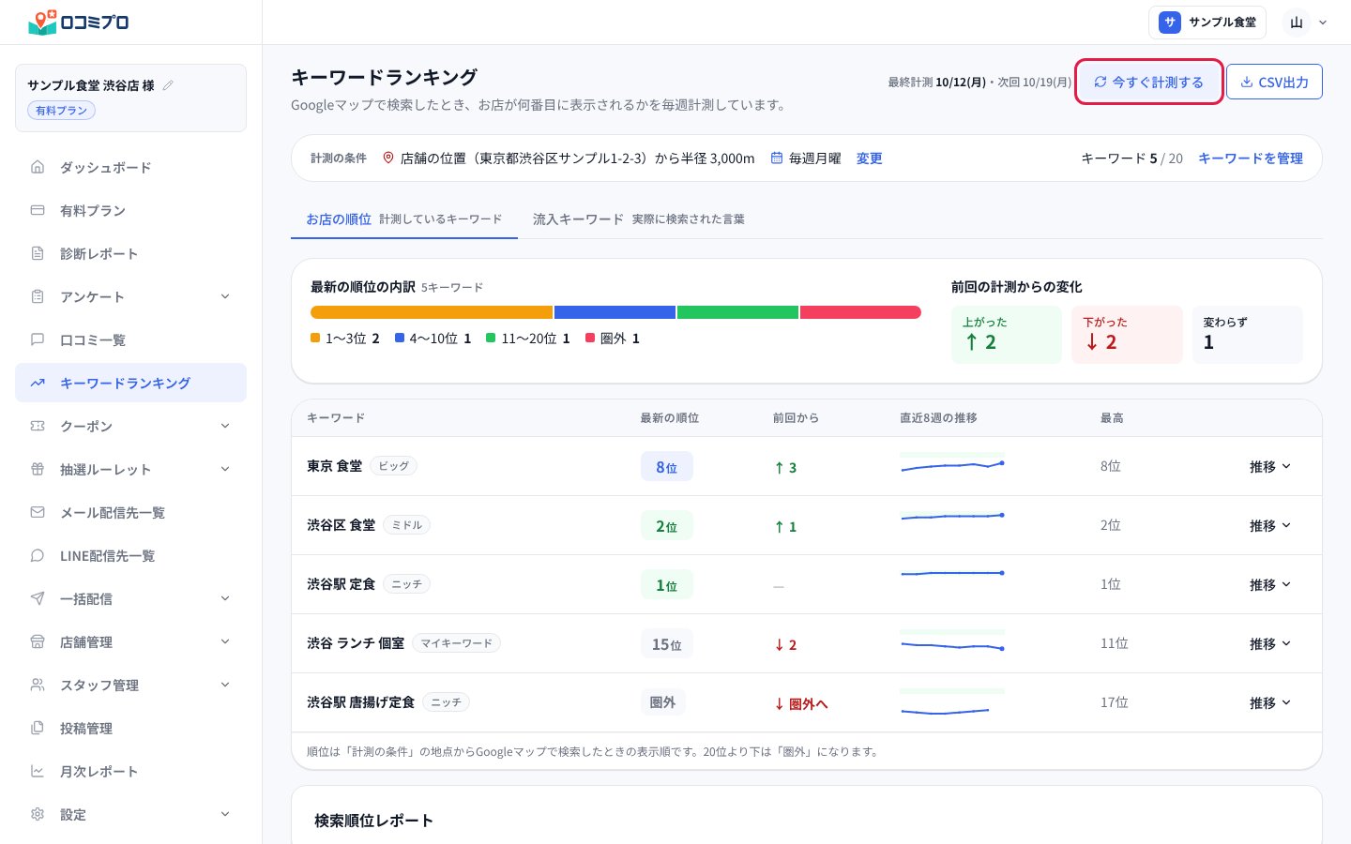Screen dimensions: 1351x844
Task: Expand 推移 for 東京 食堂 row
Action: (1270, 466)
